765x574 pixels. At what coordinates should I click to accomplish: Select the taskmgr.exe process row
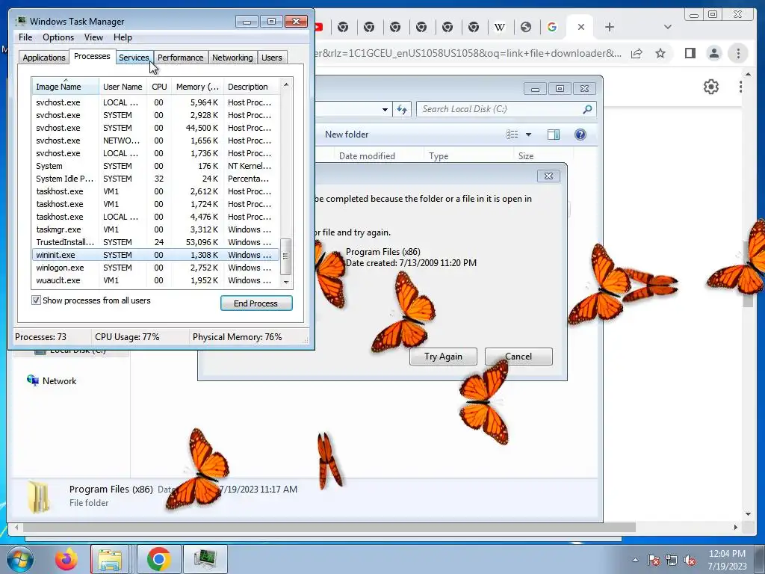155,229
